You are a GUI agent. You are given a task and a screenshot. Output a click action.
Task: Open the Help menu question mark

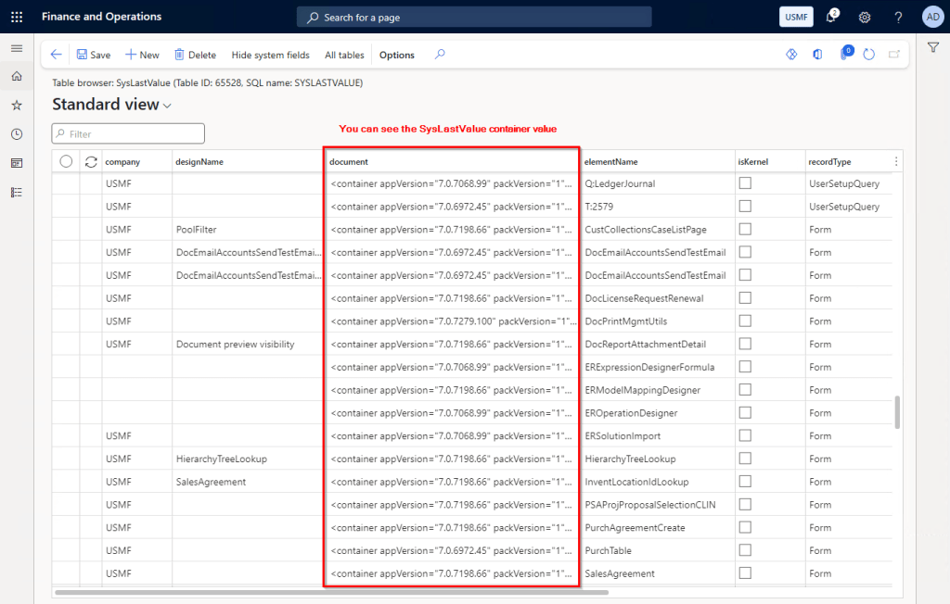(x=897, y=16)
